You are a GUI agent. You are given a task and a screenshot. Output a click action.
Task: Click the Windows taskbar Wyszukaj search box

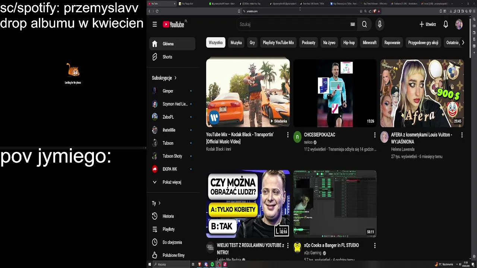(172, 264)
